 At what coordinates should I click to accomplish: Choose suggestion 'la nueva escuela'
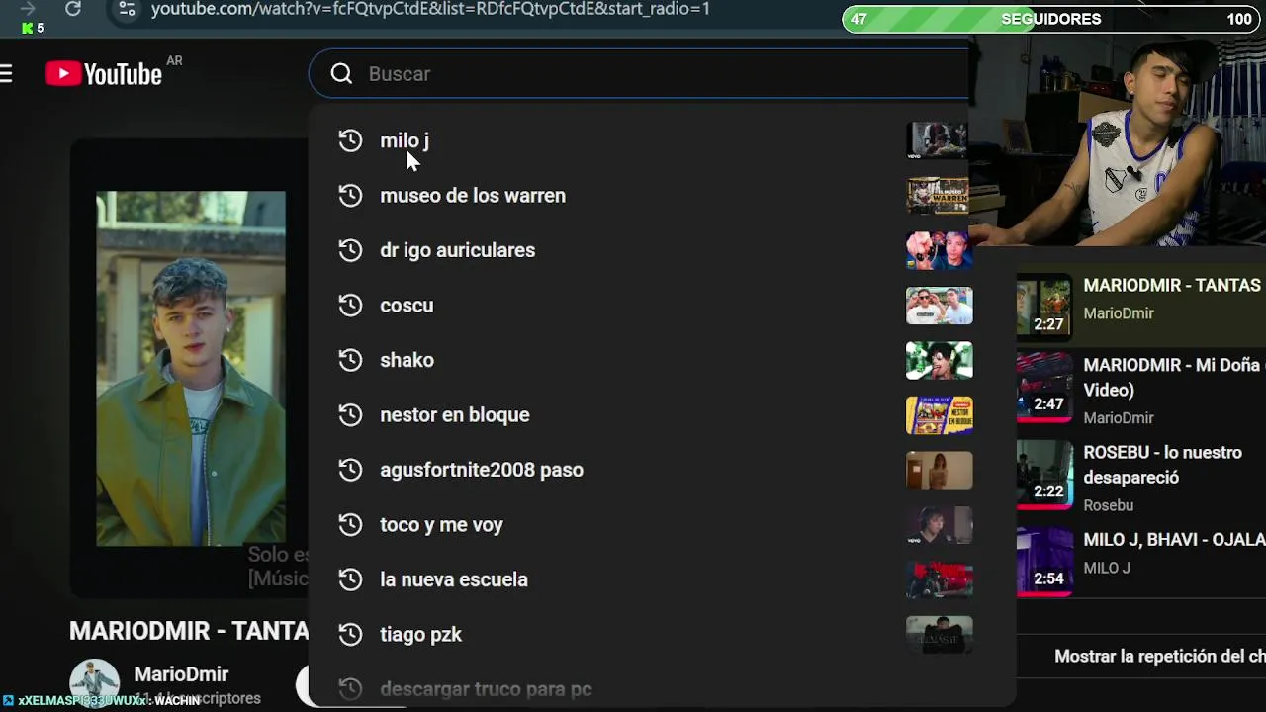454,579
